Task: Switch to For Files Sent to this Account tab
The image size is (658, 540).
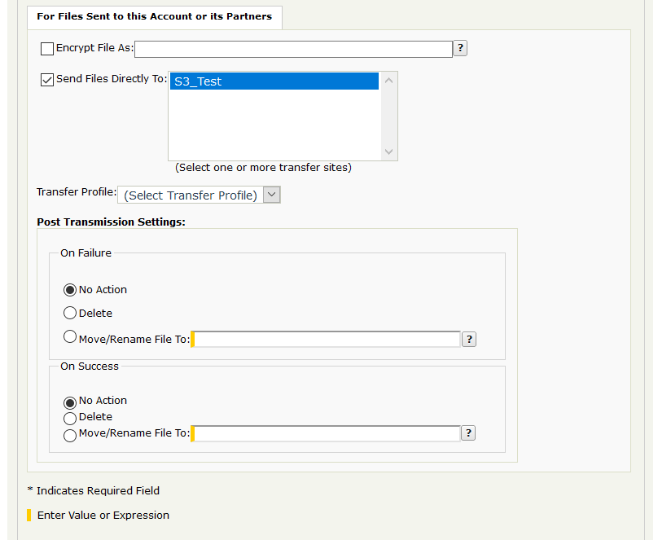Action: (x=155, y=16)
